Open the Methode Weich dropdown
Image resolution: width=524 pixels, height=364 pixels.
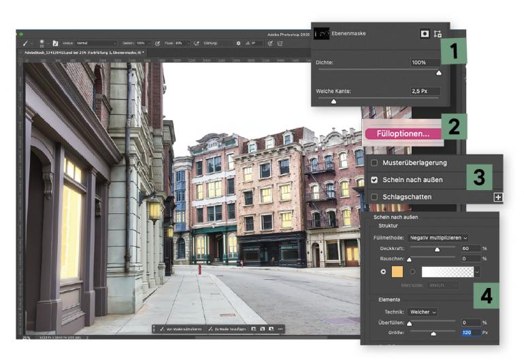[442, 286]
